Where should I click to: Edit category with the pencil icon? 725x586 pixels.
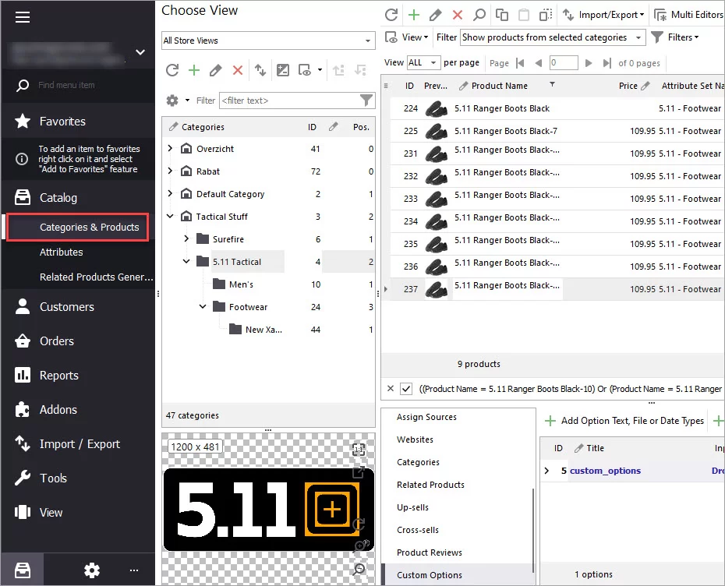tap(215, 70)
